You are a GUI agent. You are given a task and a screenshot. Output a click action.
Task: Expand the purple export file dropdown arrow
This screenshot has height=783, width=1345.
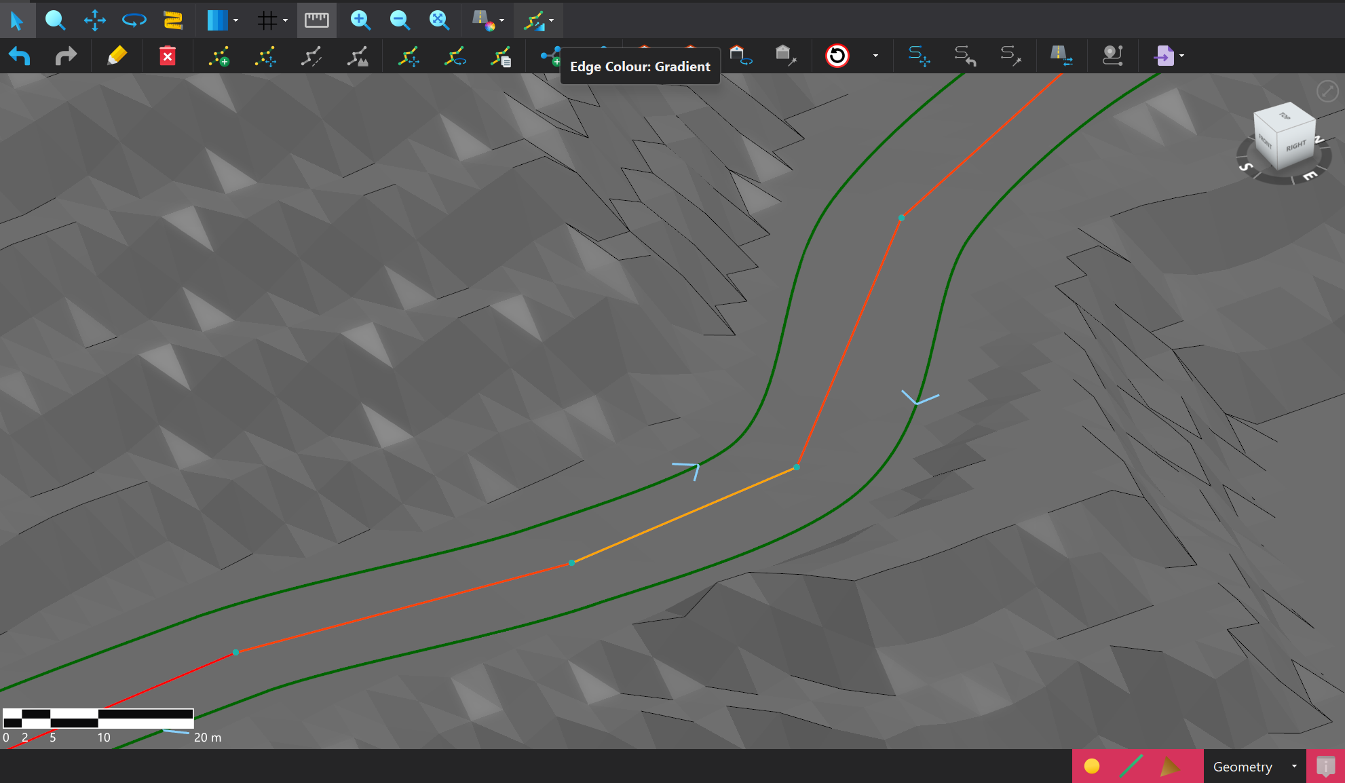(1181, 56)
